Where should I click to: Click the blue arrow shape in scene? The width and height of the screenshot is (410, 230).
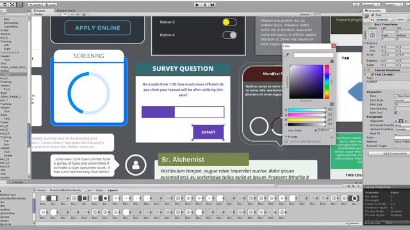coord(355,92)
